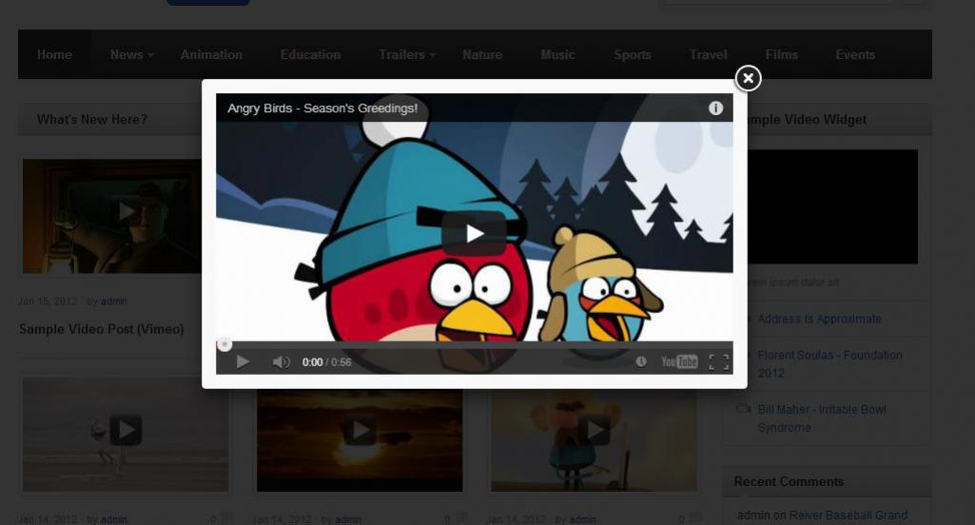Enter fullscreen mode for the video
The height and width of the screenshot is (525, 975).
719,362
